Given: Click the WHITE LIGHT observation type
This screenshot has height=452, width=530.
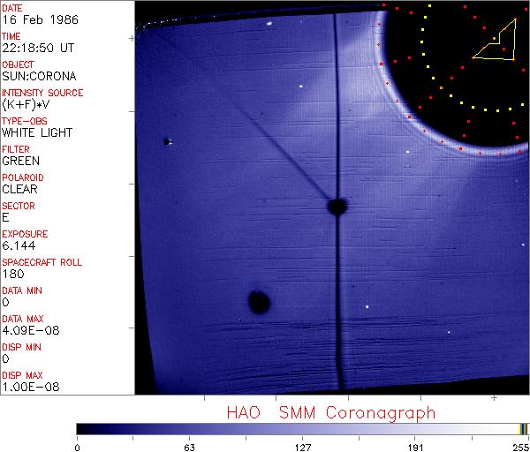Looking at the screenshot, I should pos(37,132).
